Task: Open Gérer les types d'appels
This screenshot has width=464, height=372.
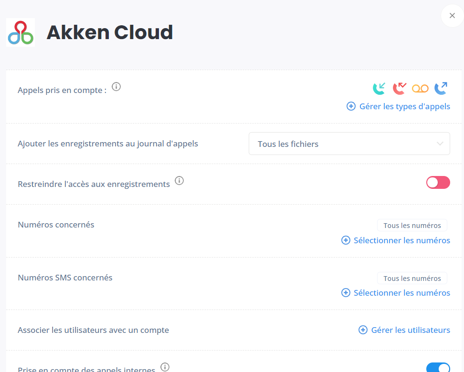Action: pos(398,106)
